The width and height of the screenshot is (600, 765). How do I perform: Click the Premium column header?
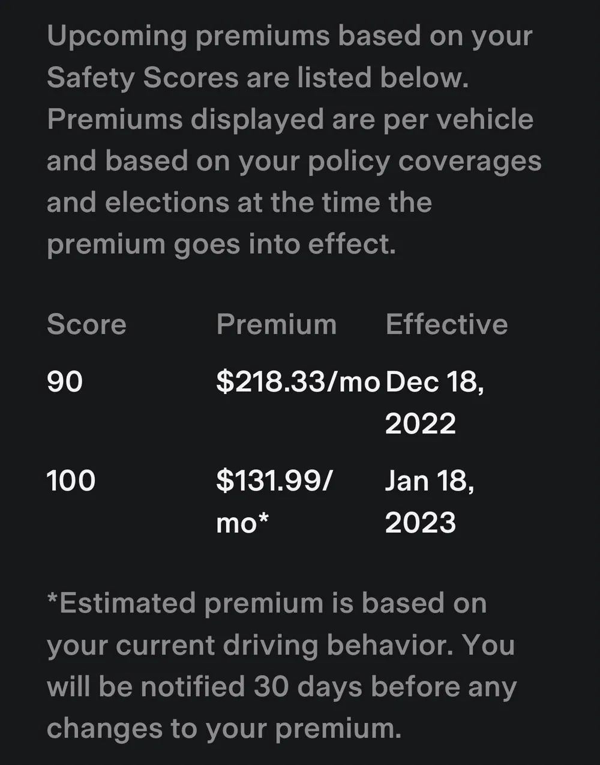(277, 325)
